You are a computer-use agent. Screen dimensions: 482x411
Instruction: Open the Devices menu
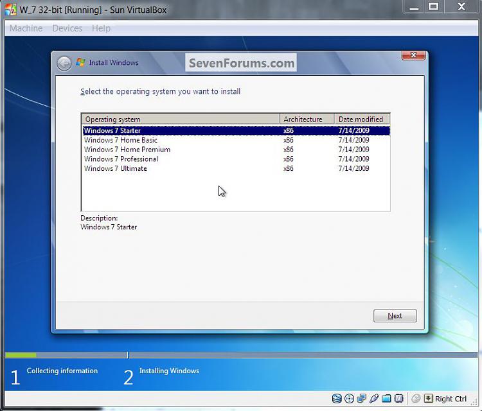(67, 28)
